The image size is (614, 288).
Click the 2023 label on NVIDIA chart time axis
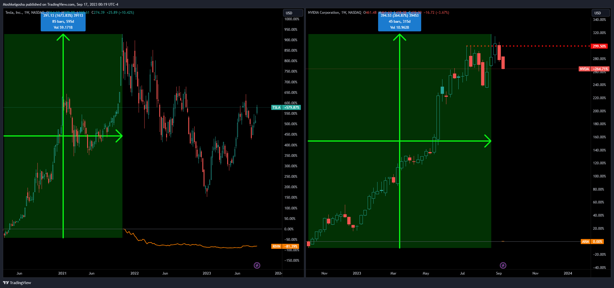(357, 273)
